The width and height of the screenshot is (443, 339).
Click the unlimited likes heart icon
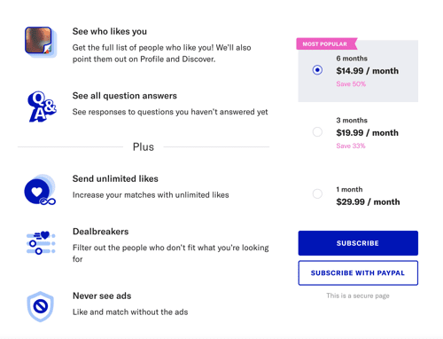pos(40,190)
